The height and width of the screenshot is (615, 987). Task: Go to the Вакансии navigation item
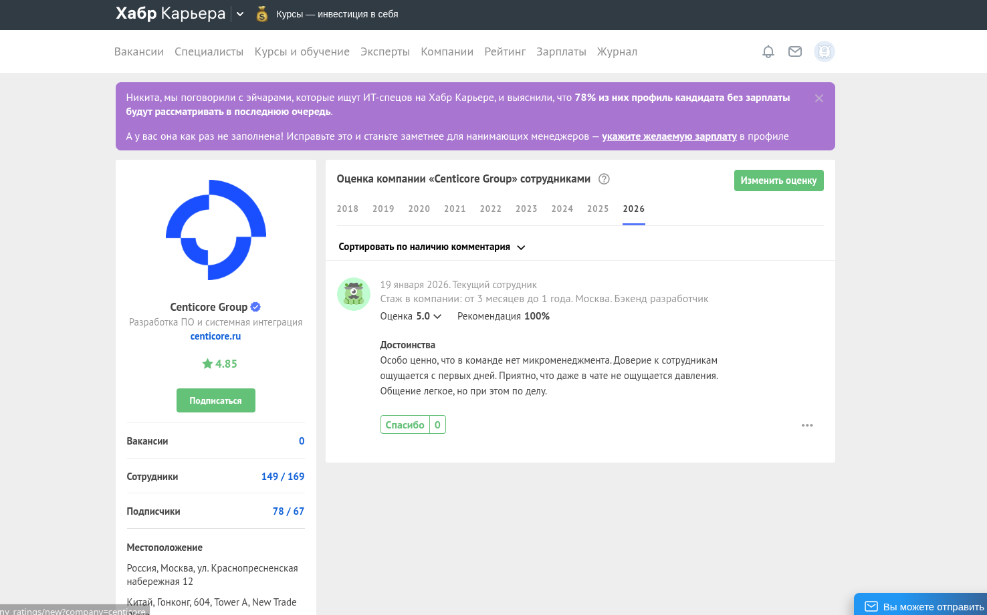point(139,51)
